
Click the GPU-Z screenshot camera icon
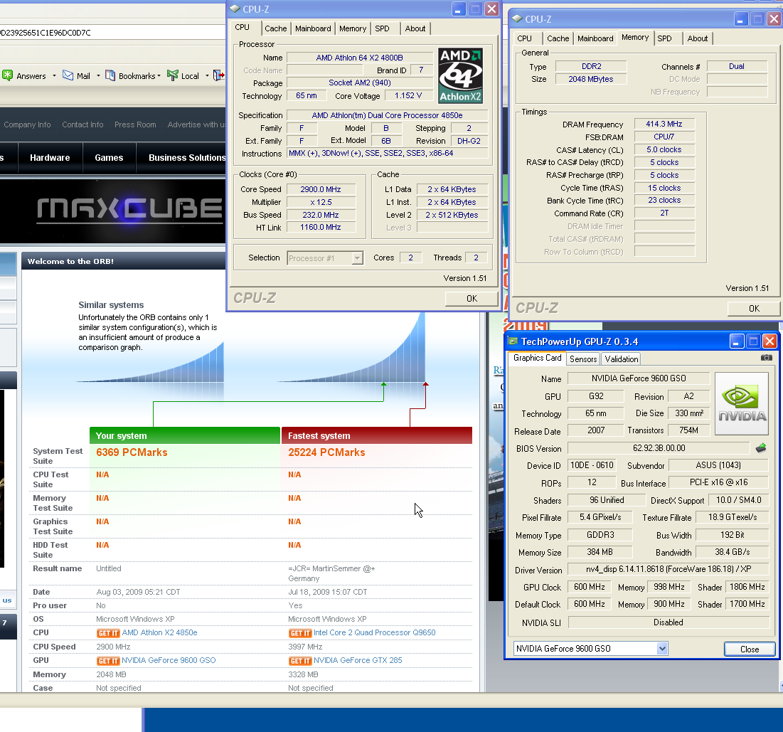click(767, 358)
